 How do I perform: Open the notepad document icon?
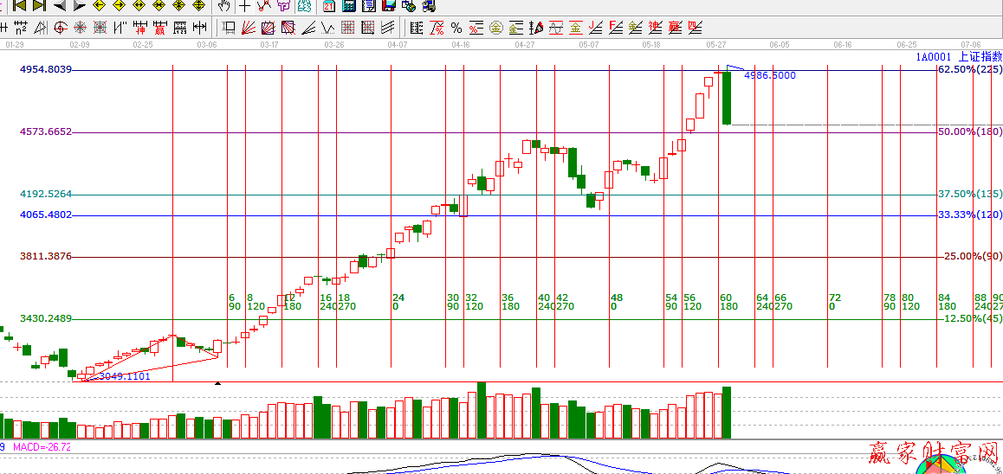[368, 6]
